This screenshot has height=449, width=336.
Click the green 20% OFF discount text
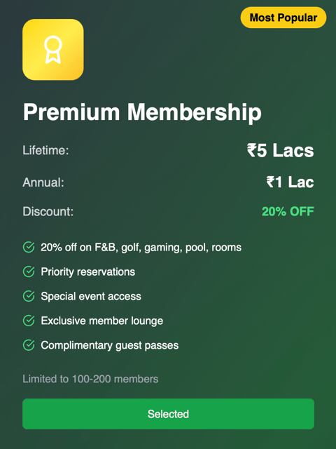click(288, 212)
